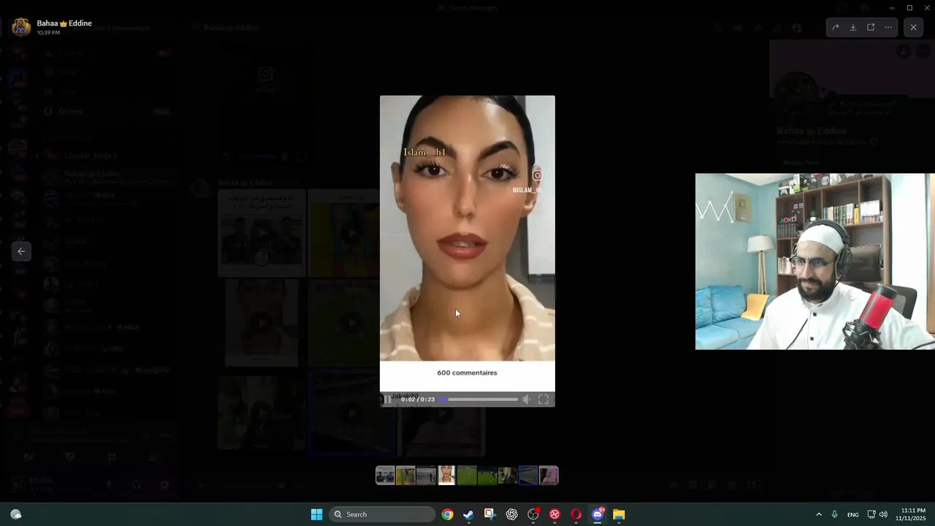Go to previous media with left arrow
The width and height of the screenshot is (935, 526).
click(x=21, y=251)
